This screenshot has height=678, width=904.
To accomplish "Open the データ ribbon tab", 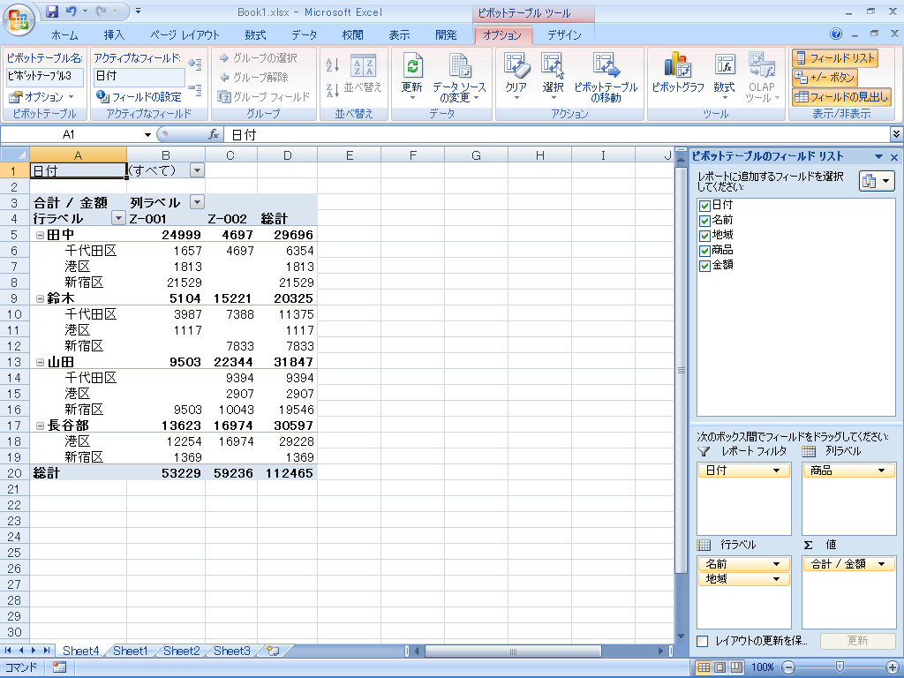I will point(304,35).
